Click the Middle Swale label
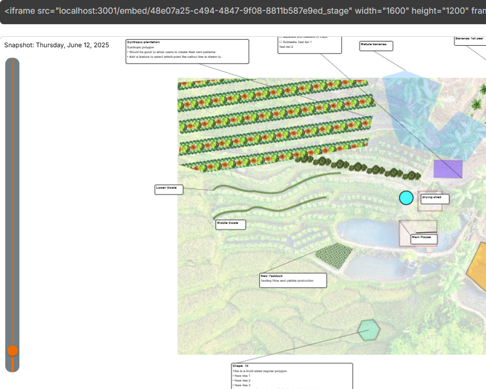The height and width of the screenshot is (389, 486). pos(230,224)
